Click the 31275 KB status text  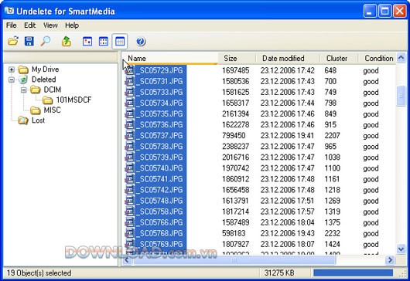coord(279,273)
